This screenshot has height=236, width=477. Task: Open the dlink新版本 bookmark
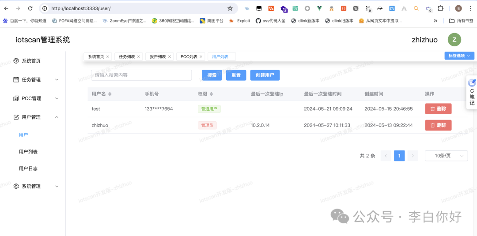click(306, 21)
